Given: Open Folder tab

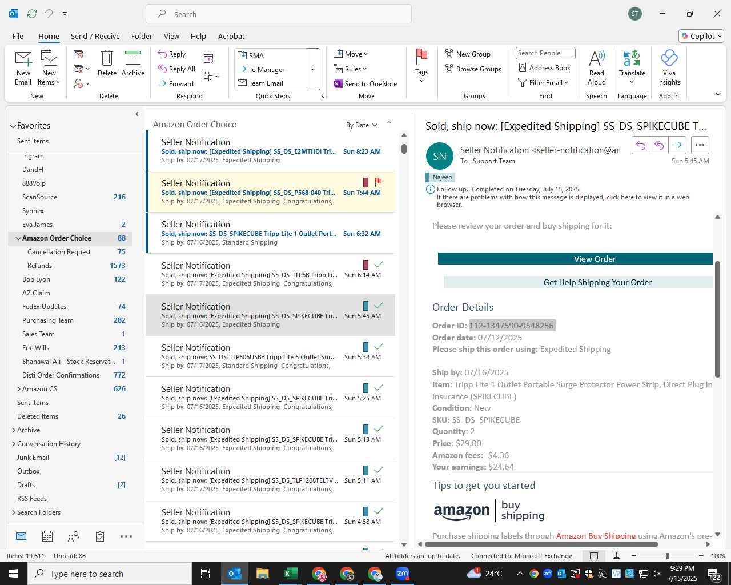Looking at the screenshot, I should 142,36.
